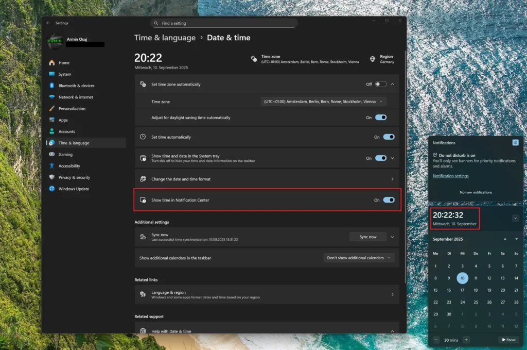Click the Do not disturb icon
Screen dimensions: 527x350
(x=435, y=155)
